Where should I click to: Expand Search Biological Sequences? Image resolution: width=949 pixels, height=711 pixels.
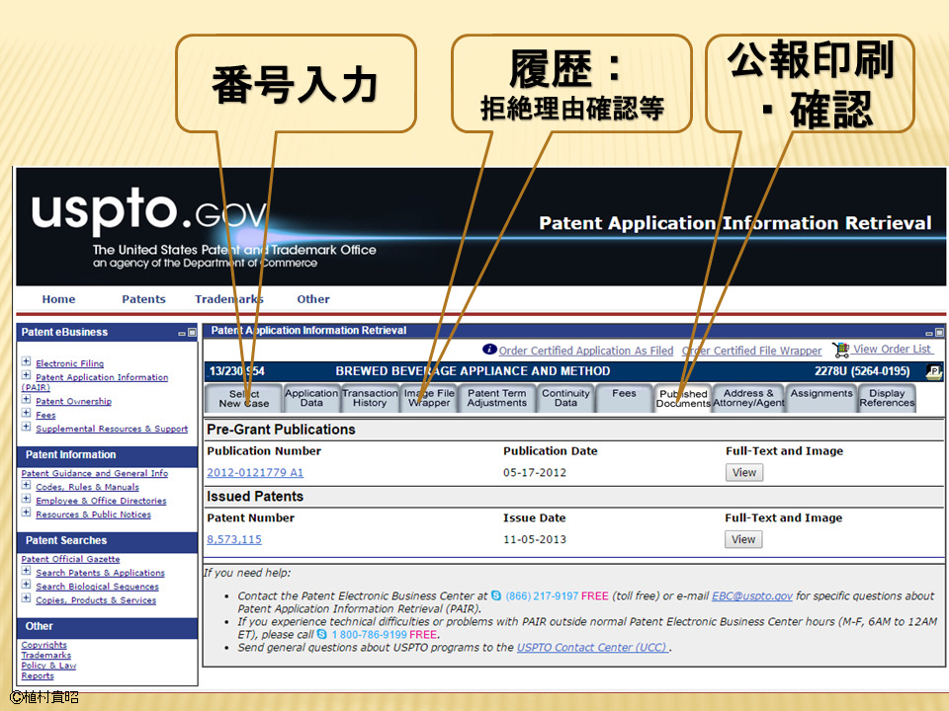(26, 585)
